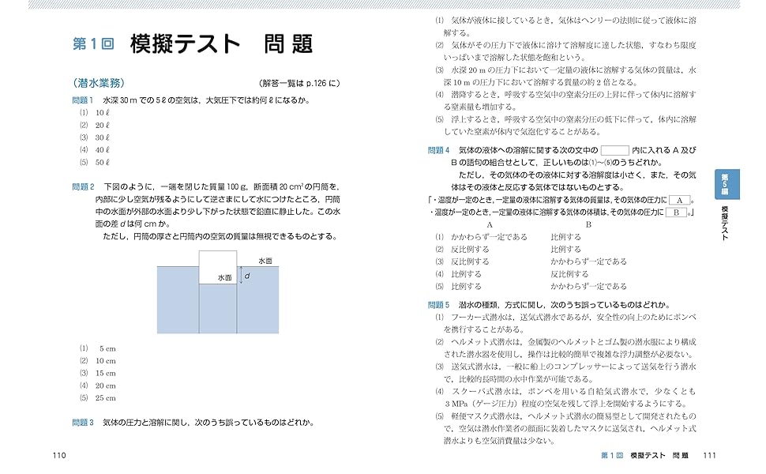Click the boxed 'B' blank in the sentence
The width and height of the screenshot is (766, 474).
677,213
